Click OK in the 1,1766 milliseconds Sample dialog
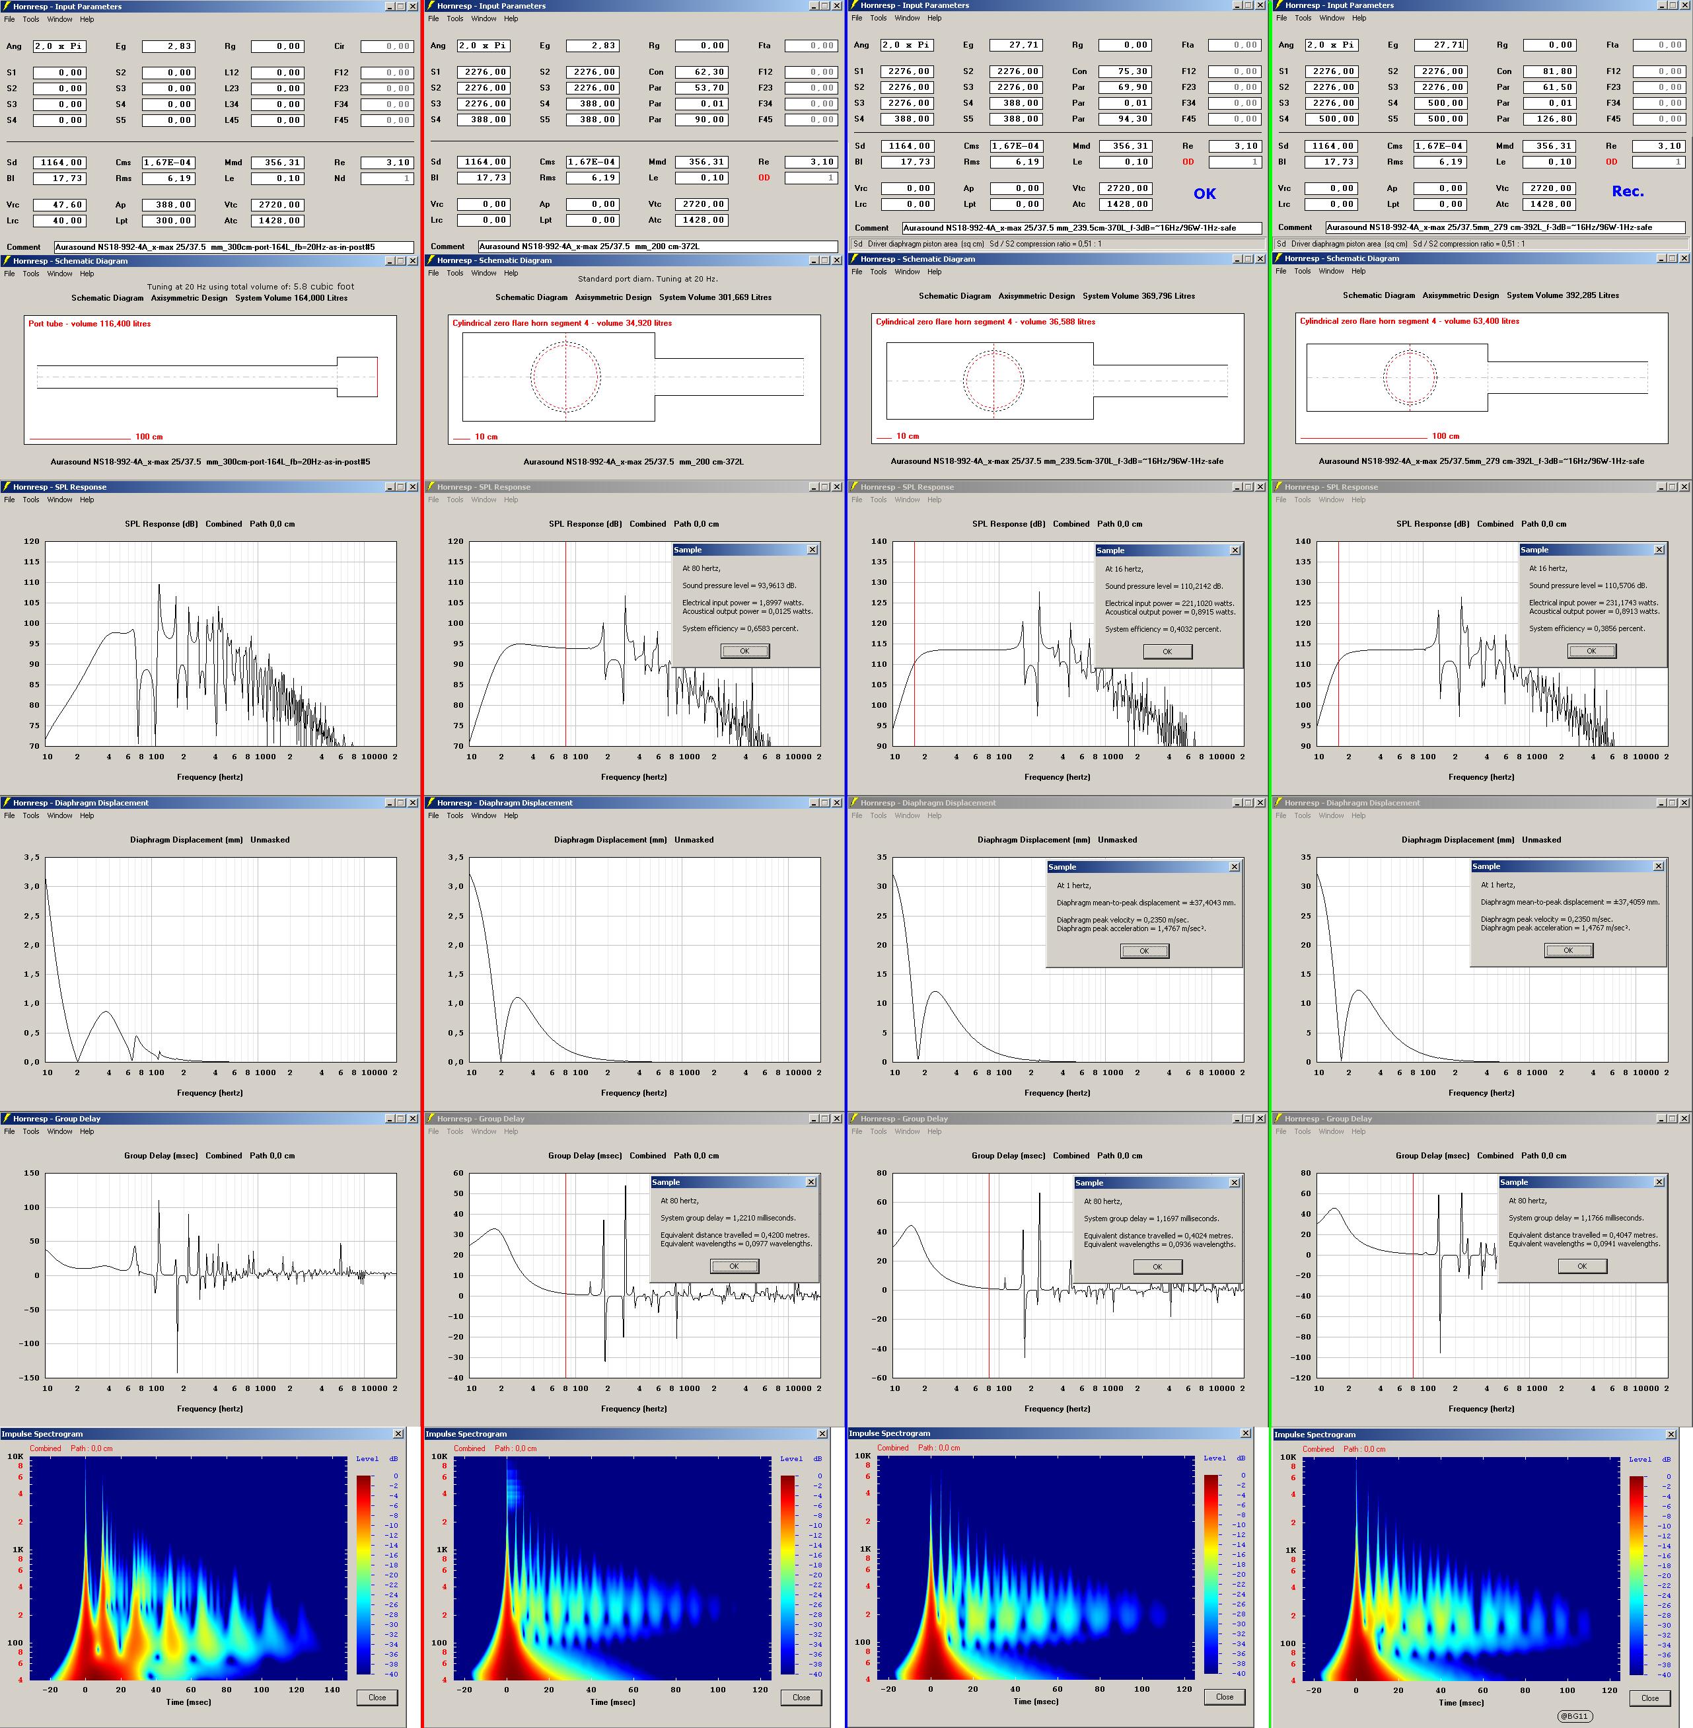Viewport: 1693px width, 1728px height. click(1582, 1265)
